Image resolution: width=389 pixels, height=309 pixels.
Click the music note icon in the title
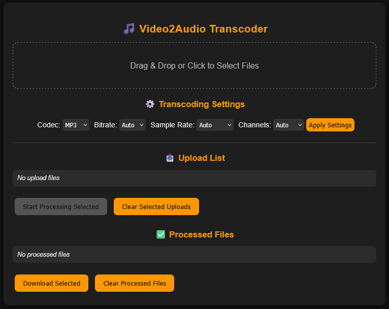[129, 29]
